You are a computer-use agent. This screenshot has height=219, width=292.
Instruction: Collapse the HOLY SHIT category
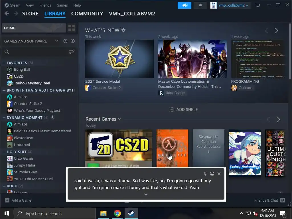pos(4,152)
